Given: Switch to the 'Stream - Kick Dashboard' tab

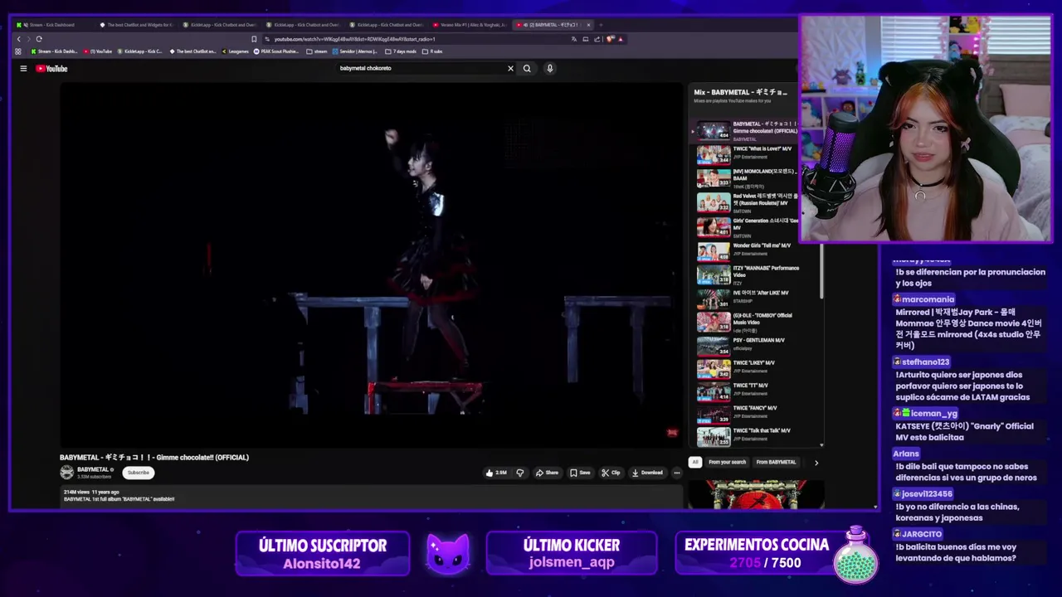Looking at the screenshot, I should click(x=50, y=25).
